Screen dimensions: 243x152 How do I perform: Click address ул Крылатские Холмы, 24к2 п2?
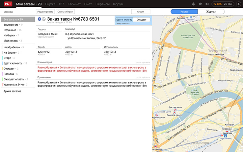click(x=87, y=38)
